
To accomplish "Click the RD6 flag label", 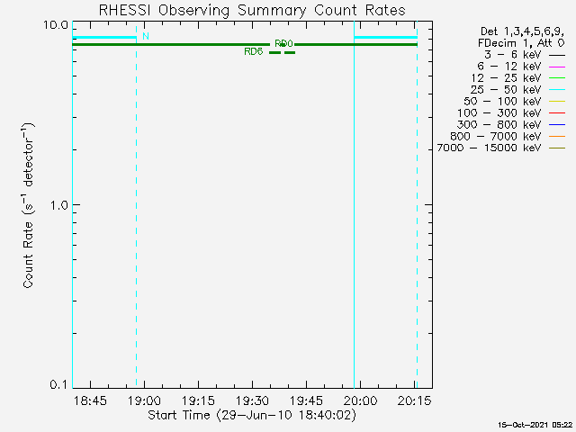I will coord(254,52).
